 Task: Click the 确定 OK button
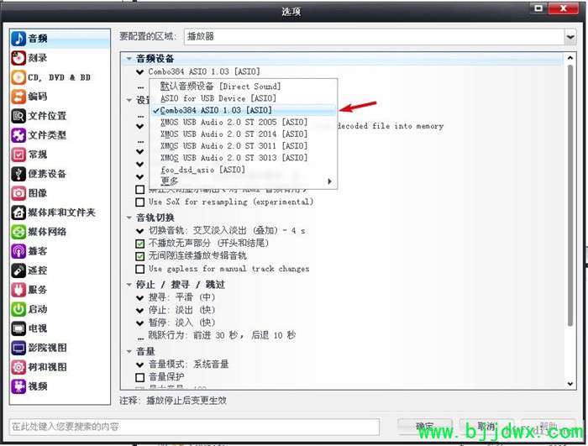[x=425, y=427]
